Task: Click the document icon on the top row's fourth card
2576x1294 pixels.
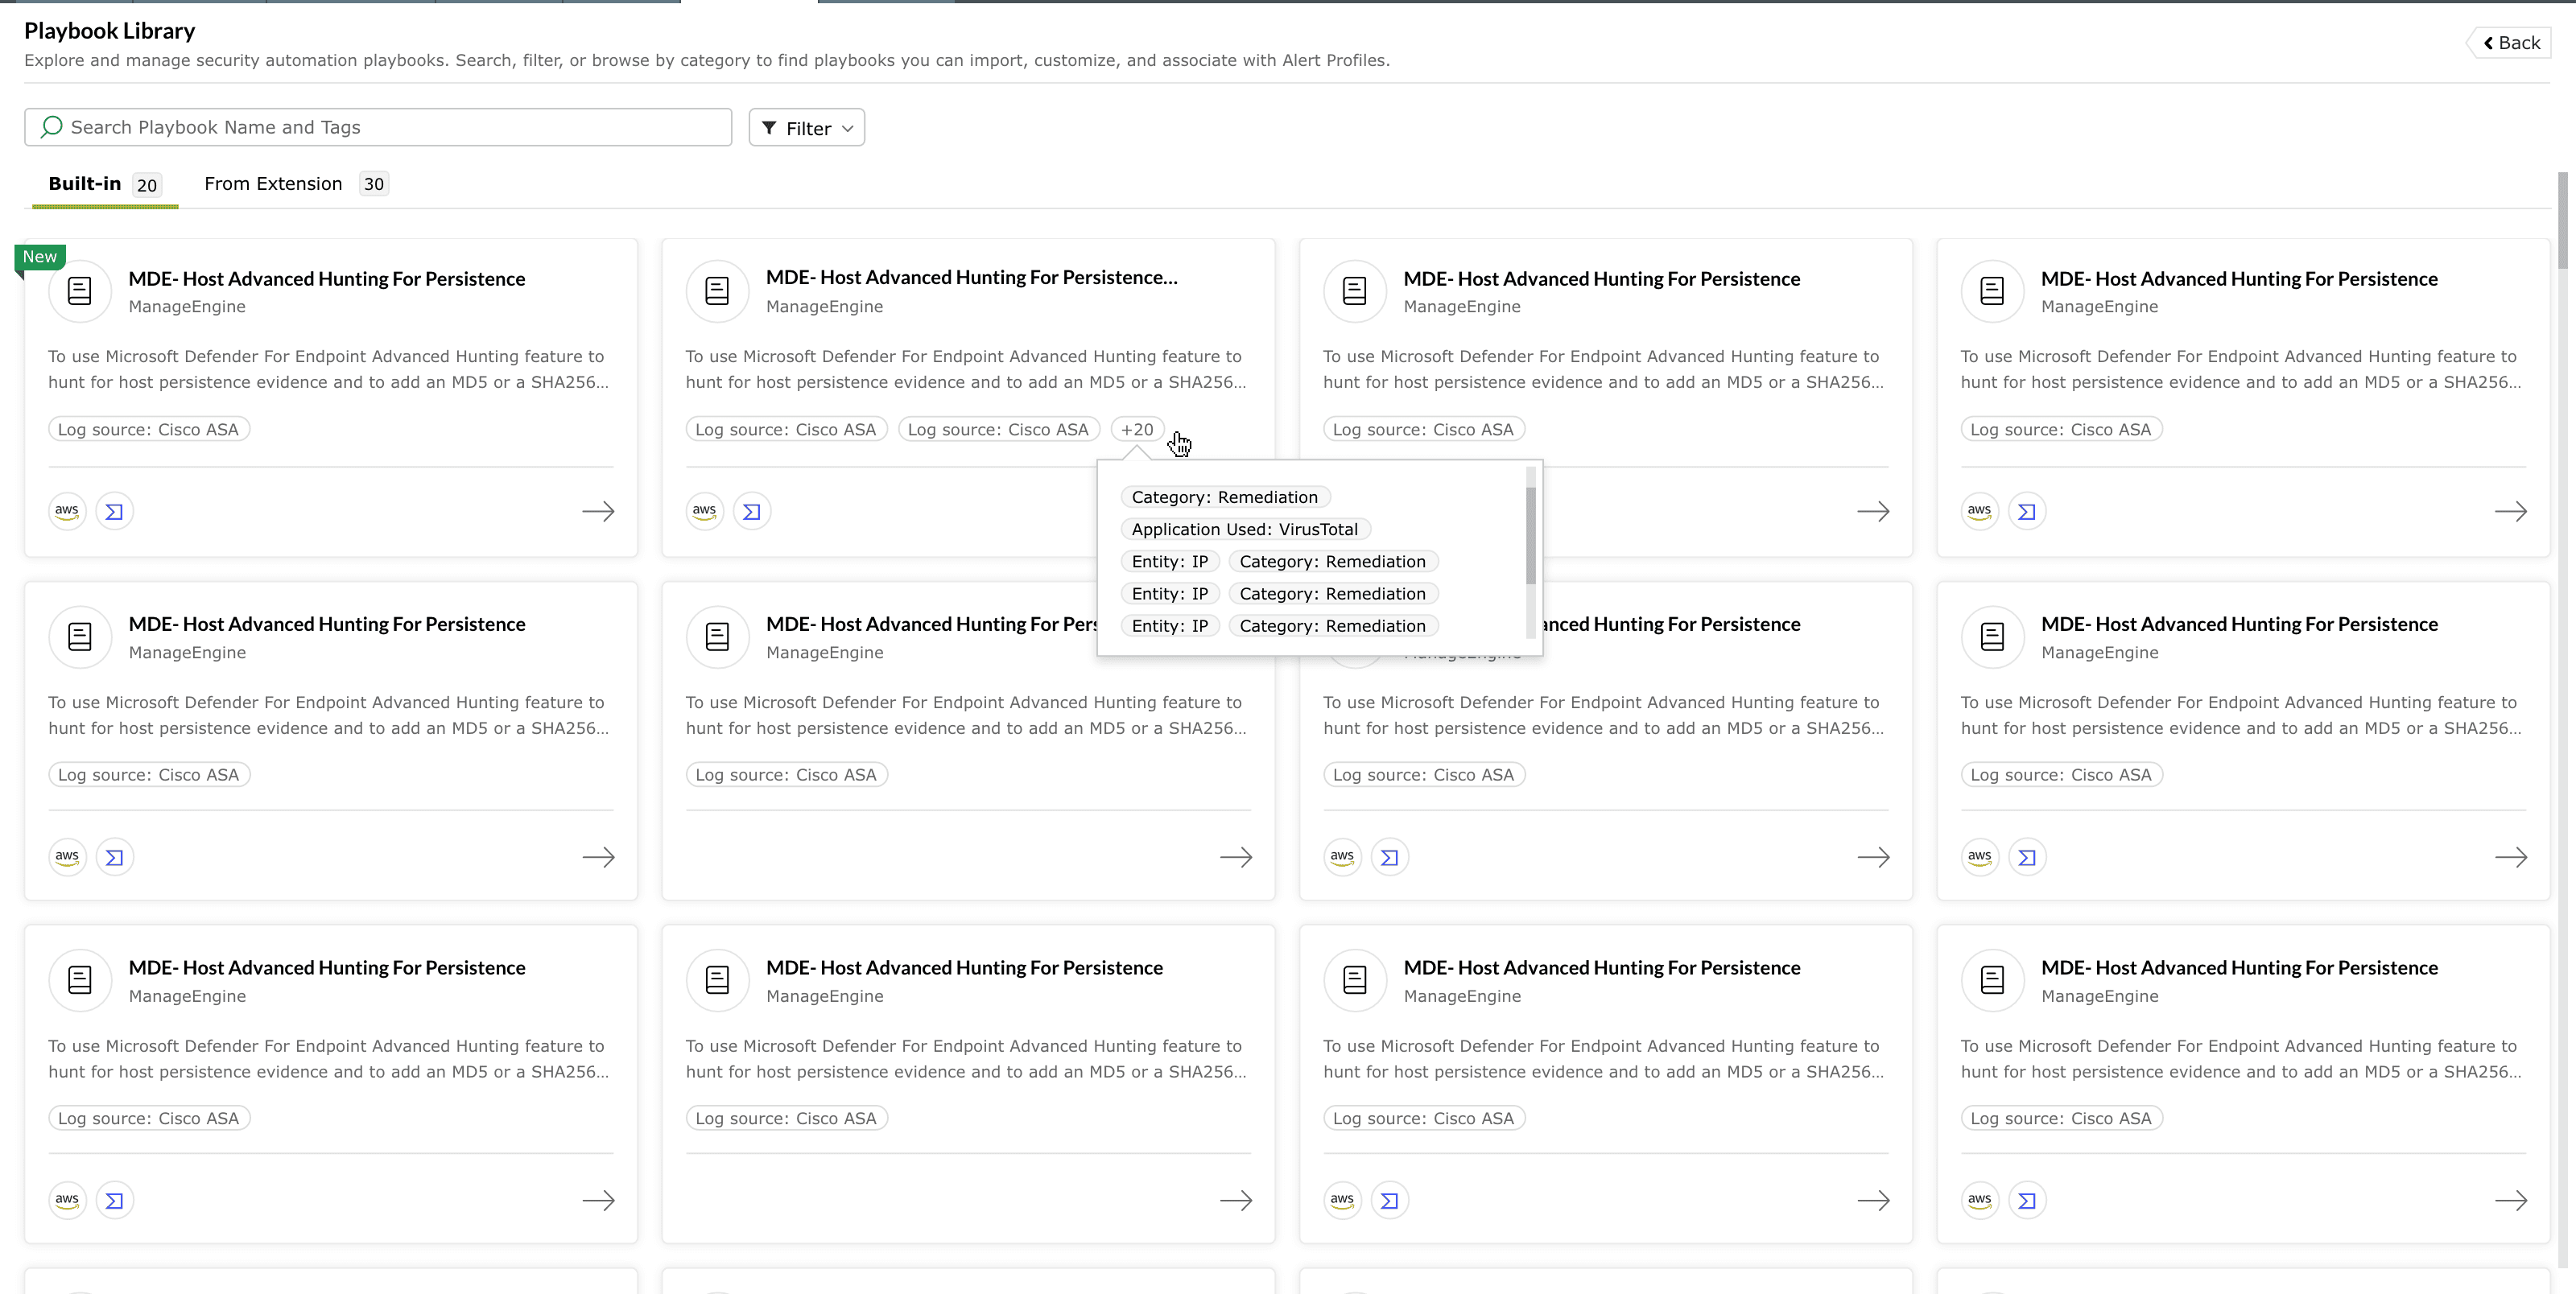Action: [x=1992, y=291]
